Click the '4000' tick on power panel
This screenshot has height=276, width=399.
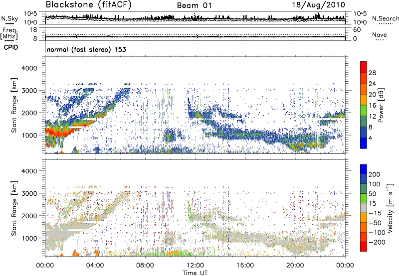[29, 68]
